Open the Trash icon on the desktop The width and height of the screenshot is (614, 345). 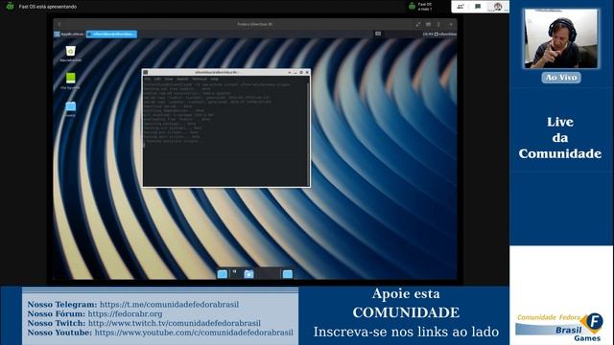(70, 51)
